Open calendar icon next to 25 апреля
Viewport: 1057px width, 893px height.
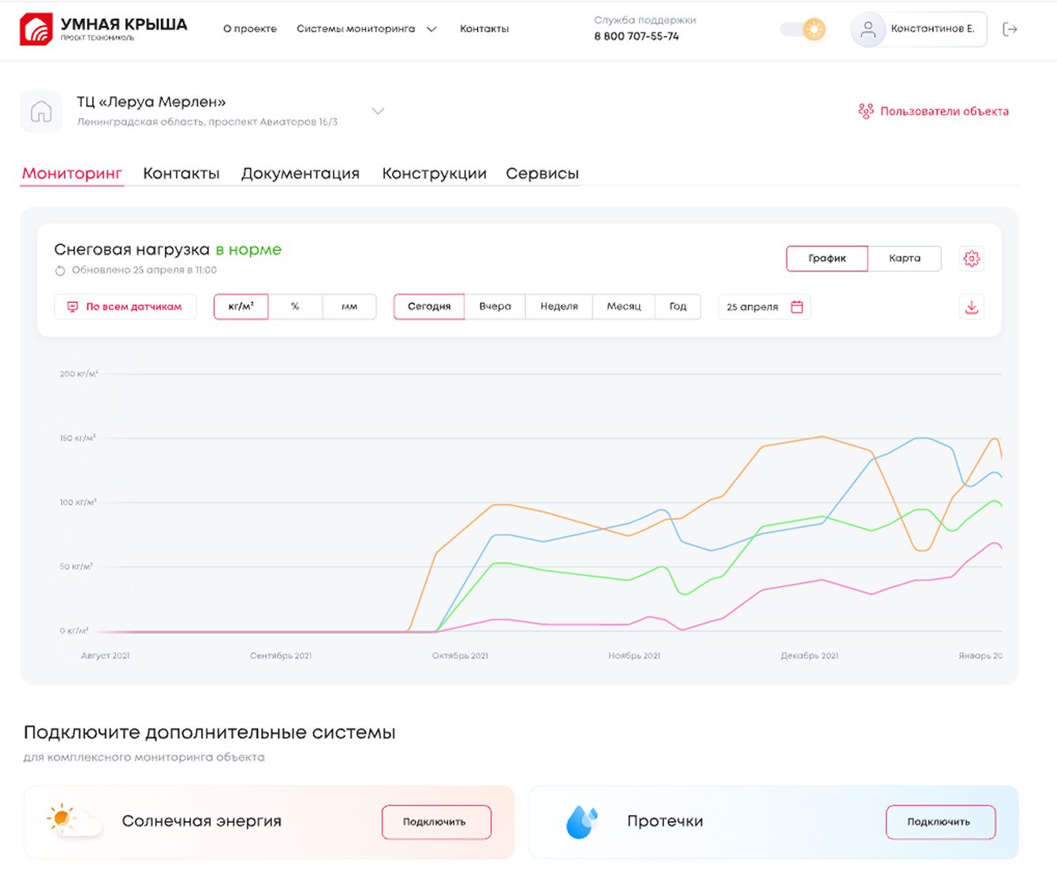pyautogui.click(x=797, y=307)
